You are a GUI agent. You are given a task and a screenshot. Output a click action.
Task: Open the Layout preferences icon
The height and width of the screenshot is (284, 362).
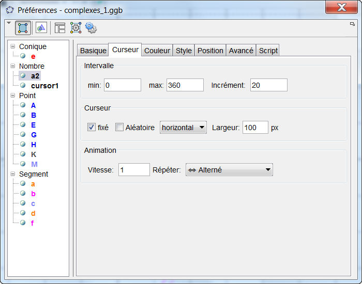tap(60, 28)
